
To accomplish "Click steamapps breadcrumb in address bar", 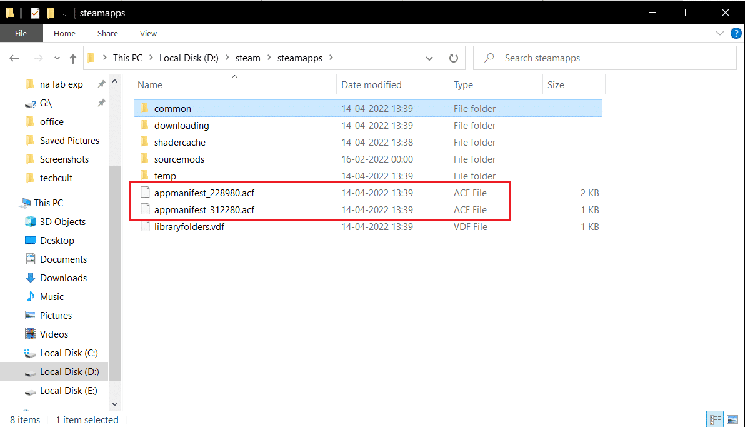I will point(300,58).
